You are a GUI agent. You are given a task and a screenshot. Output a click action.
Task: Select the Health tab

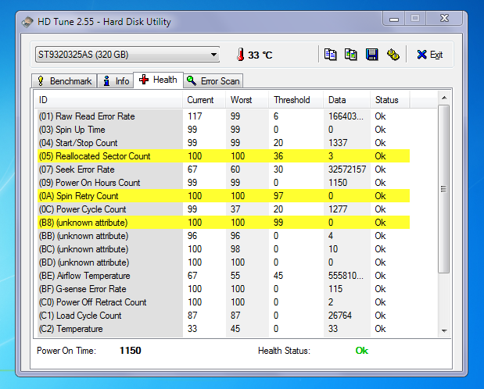[158, 80]
